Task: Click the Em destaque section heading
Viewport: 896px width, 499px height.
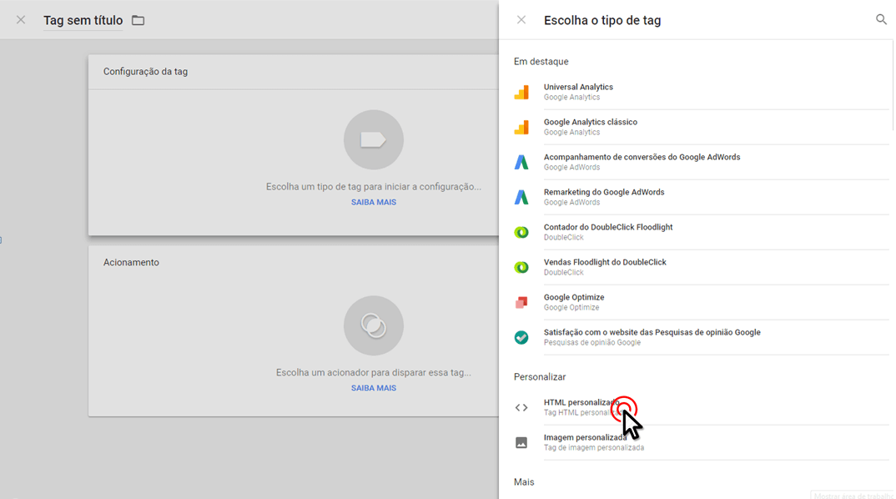Action: 541,61
